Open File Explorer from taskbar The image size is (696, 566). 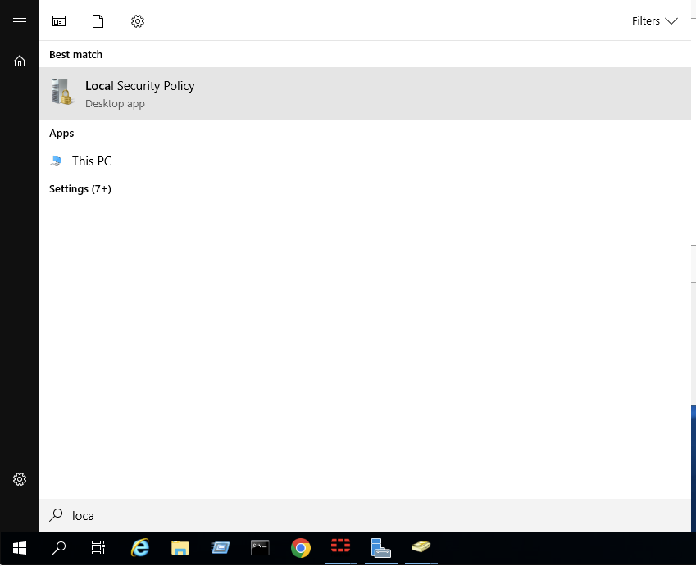point(180,548)
